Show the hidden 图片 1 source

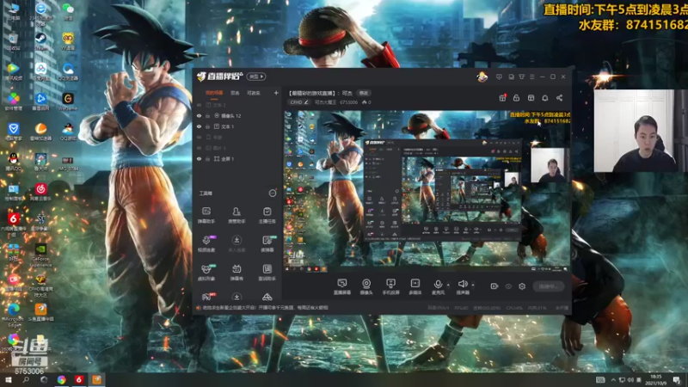(x=200, y=148)
